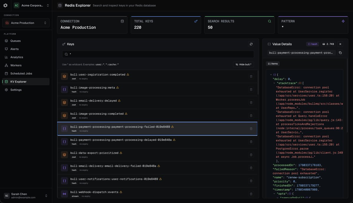Click the Redis Explorer database icon in the header

[60, 5]
